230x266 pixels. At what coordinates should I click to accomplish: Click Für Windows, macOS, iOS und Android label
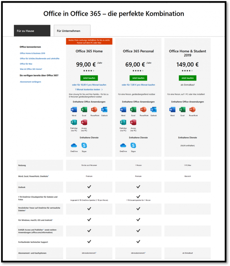pos(35,220)
